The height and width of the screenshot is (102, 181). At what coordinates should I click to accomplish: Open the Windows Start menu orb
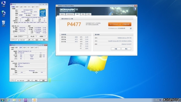click(3, 100)
